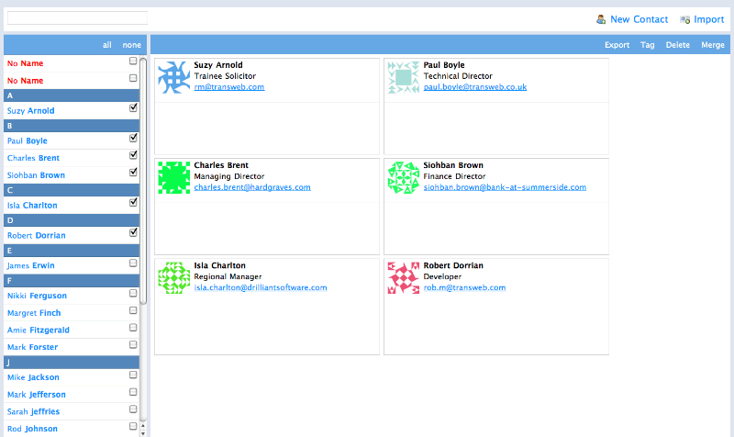
Task: Select Mark Jefferson's checkbox
Action: coord(133,392)
